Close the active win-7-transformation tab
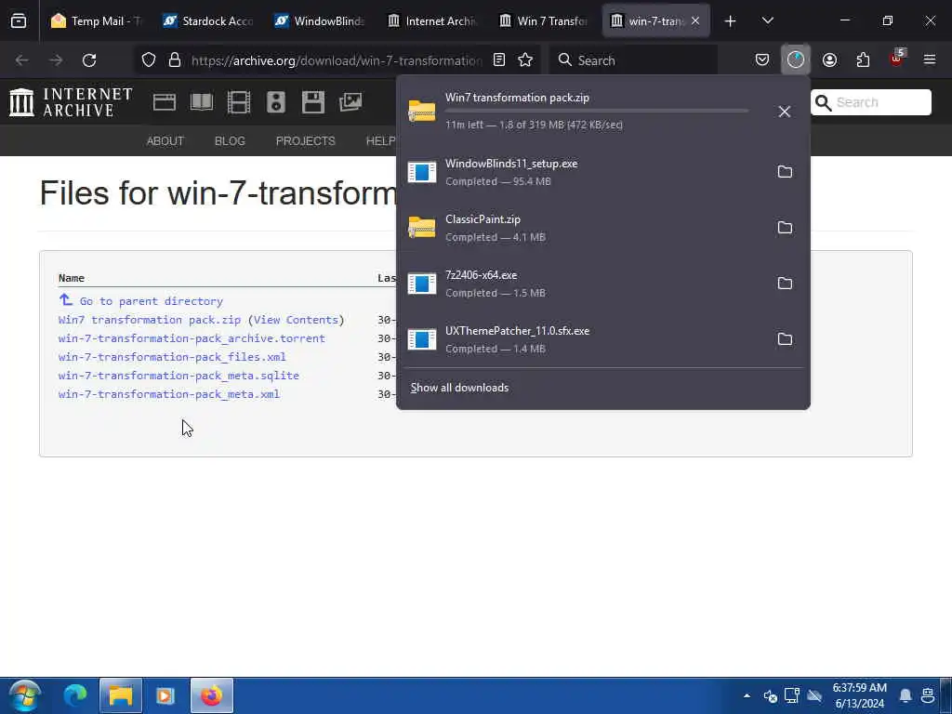The image size is (952, 714). coord(695,21)
